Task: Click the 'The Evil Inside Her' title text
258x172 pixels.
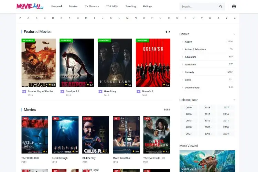Action: (x=154, y=158)
